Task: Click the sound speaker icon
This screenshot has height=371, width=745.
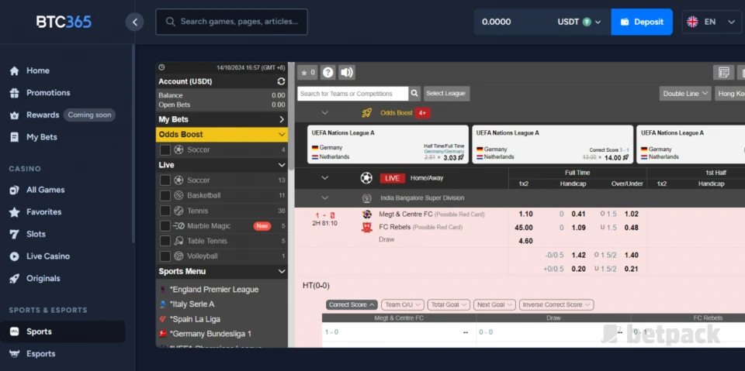Action: [347, 73]
